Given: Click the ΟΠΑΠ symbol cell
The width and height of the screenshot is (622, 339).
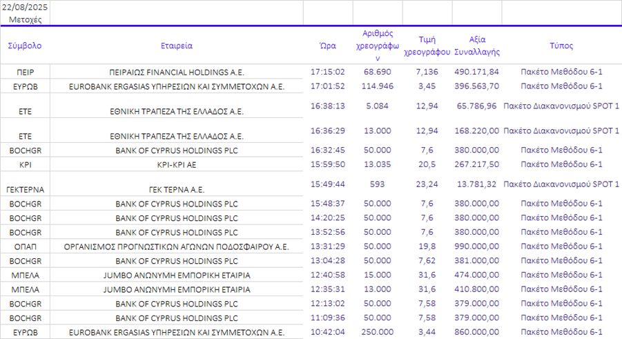Looking at the screenshot, I should [25, 246].
